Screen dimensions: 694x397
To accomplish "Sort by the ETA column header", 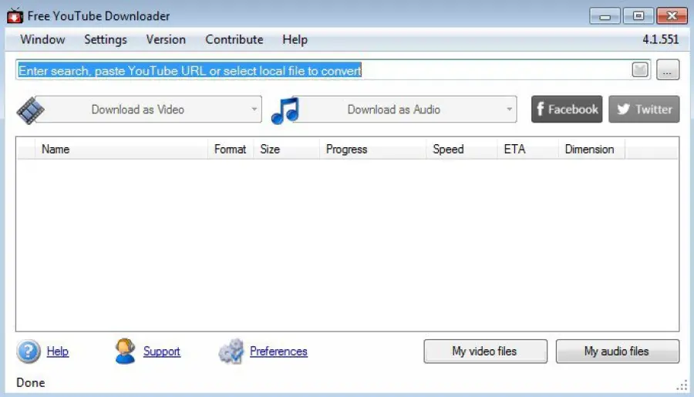I will tap(527, 149).
